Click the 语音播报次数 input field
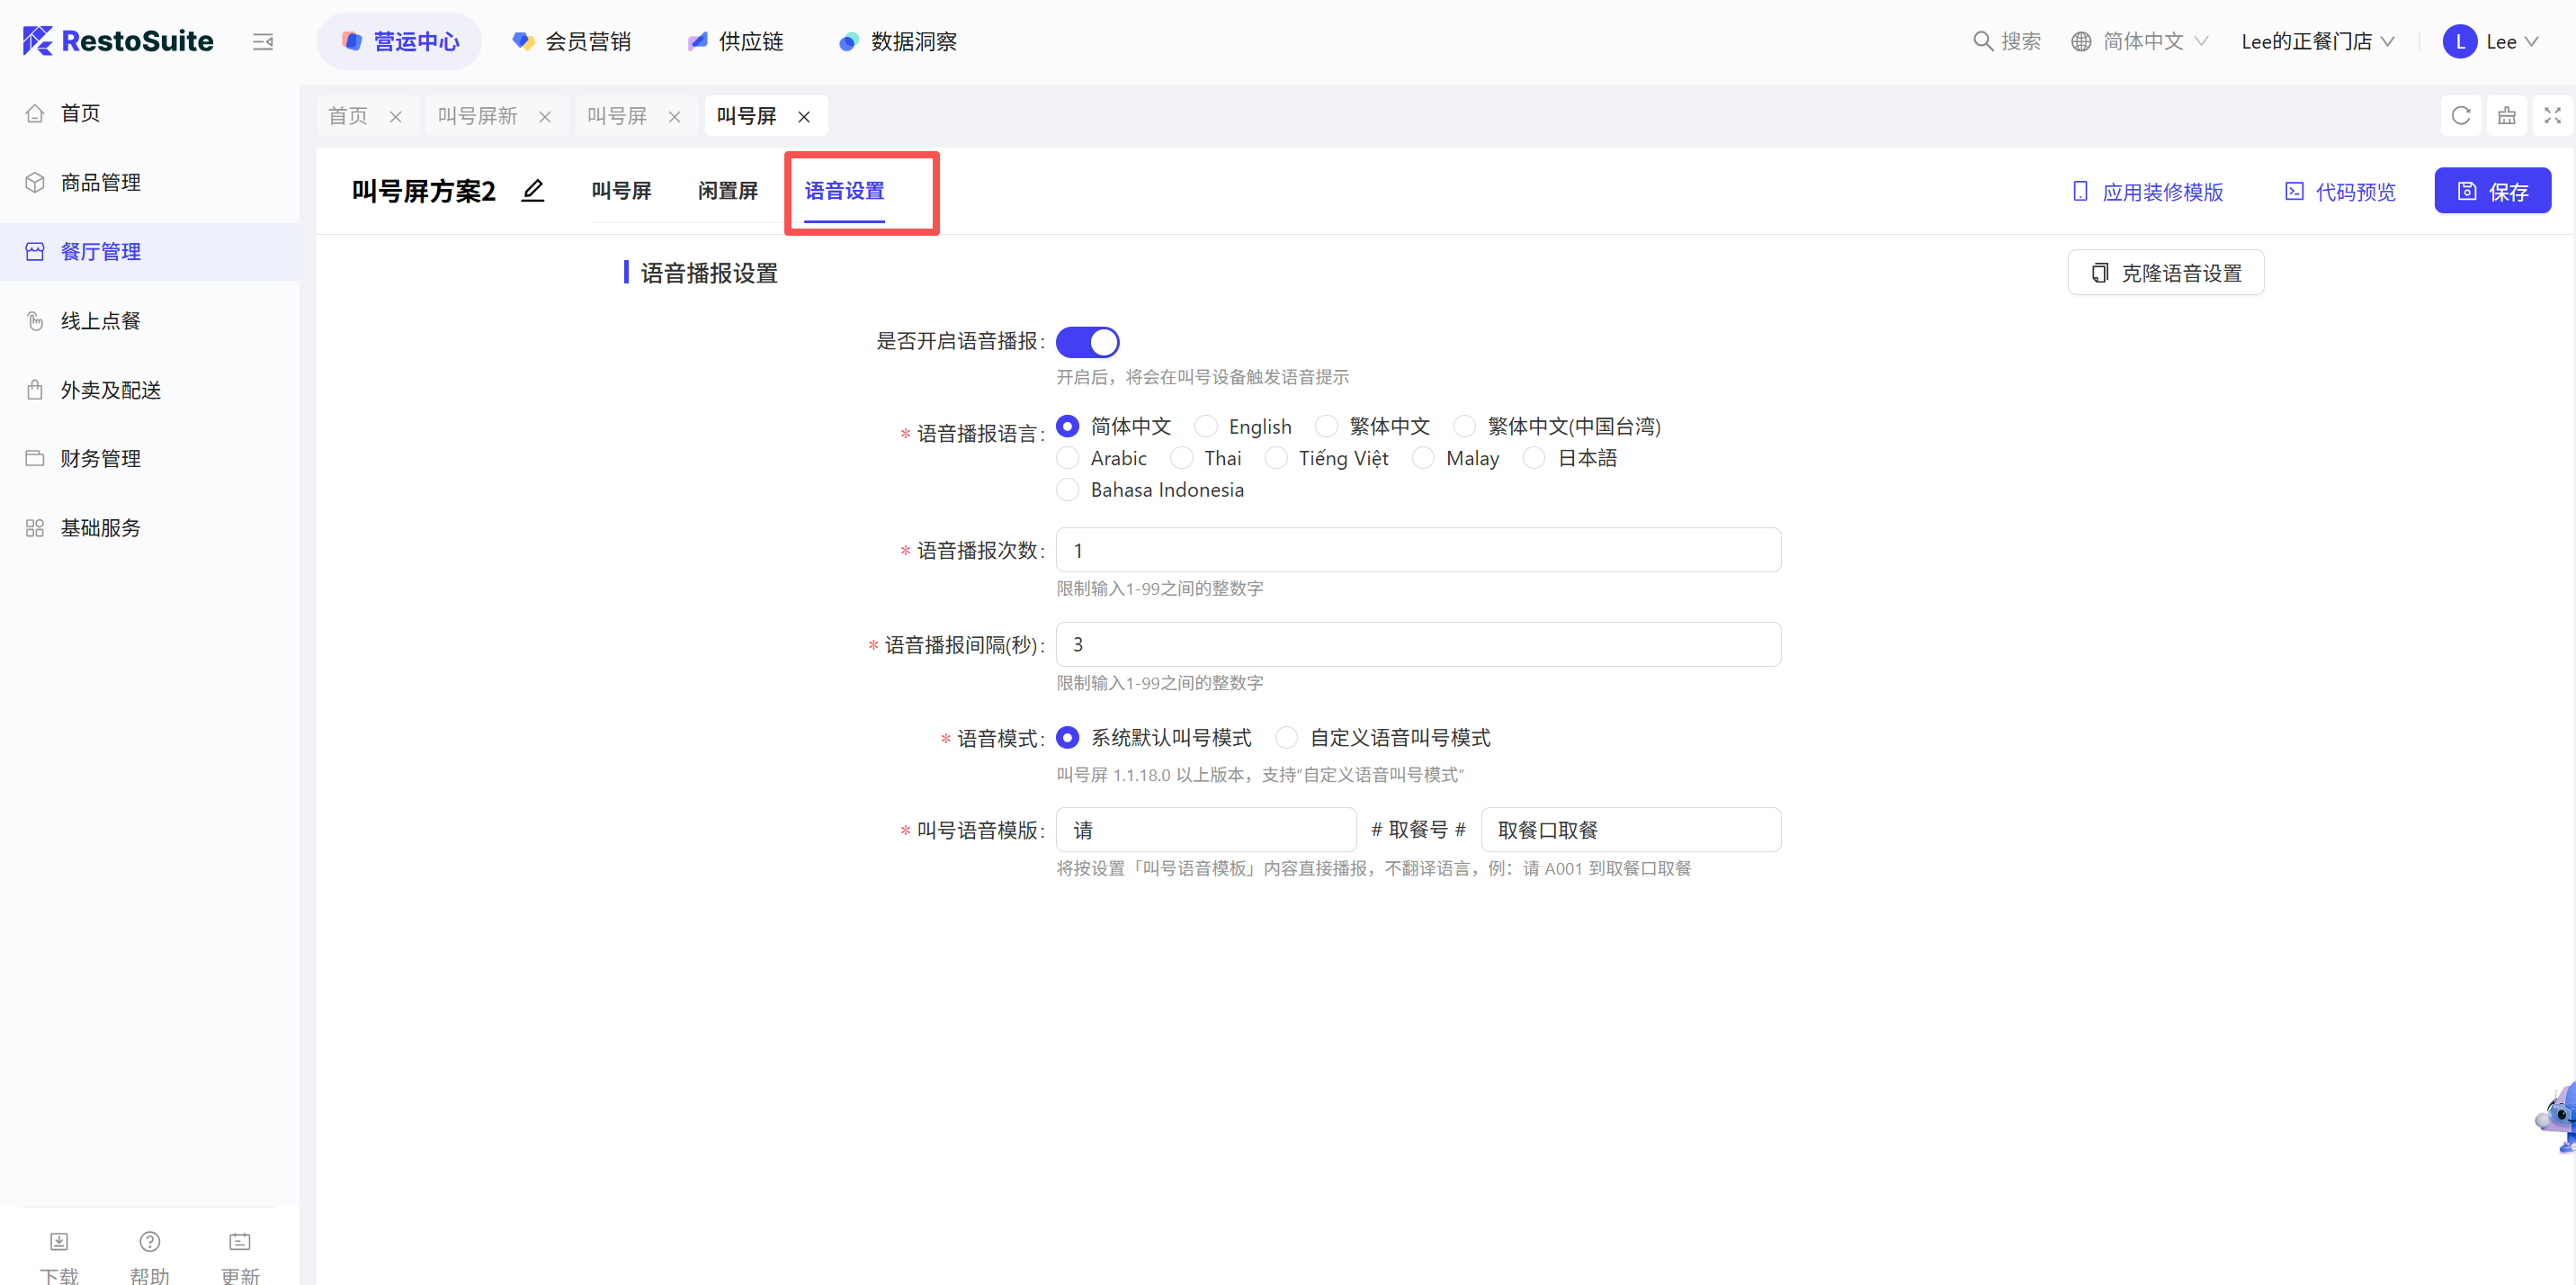 [x=1417, y=551]
